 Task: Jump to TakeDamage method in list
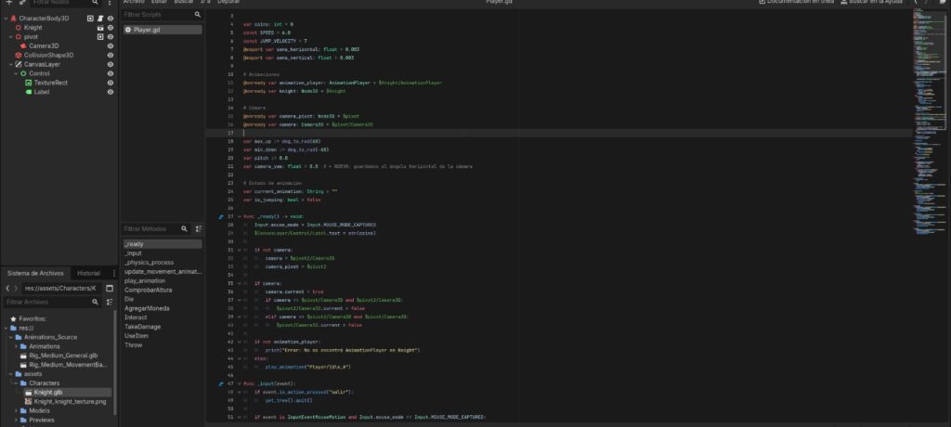coord(142,327)
